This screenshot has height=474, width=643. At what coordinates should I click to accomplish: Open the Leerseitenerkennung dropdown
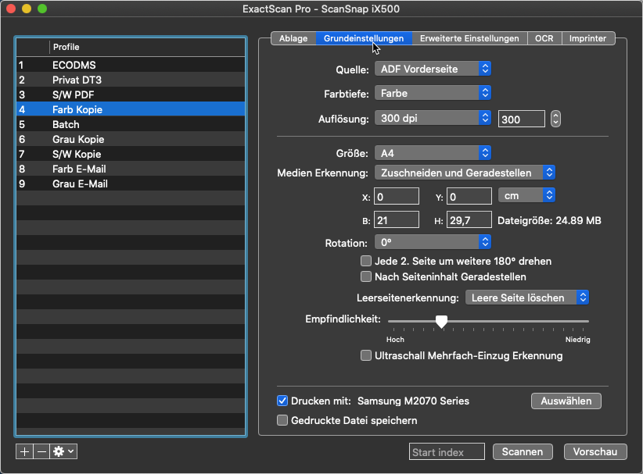pyautogui.click(x=526, y=298)
